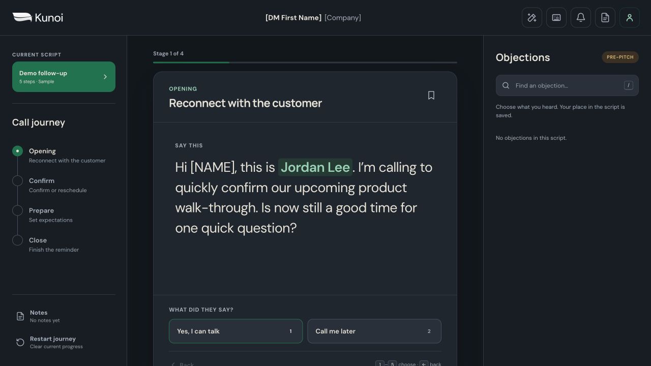
Task: Click the 'Reconnect with the customer' heading
Action: coord(246,103)
